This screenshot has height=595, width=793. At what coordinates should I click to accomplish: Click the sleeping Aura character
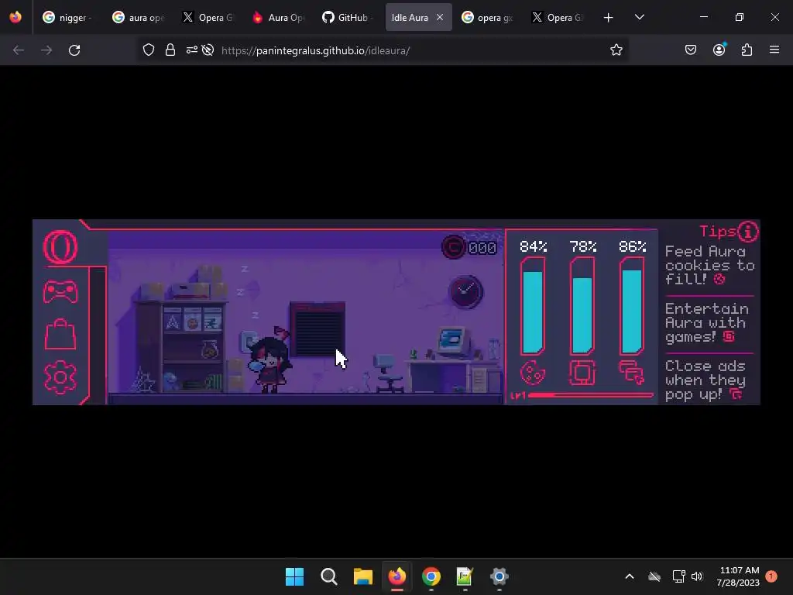point(269,360)
